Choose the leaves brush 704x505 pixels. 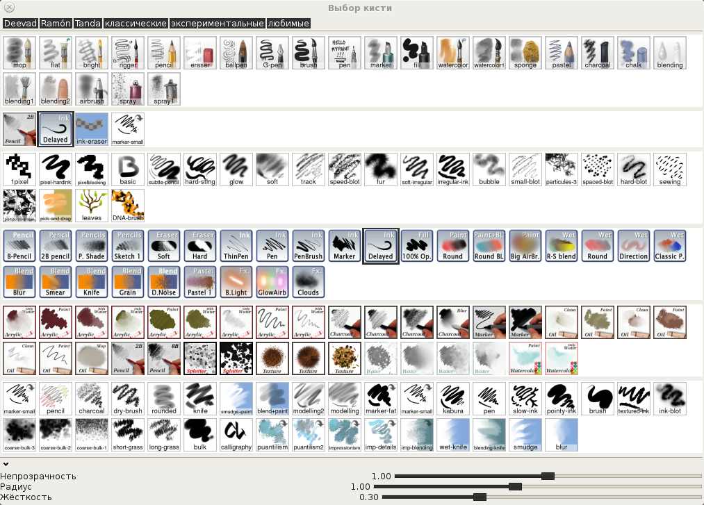[92, 206]
